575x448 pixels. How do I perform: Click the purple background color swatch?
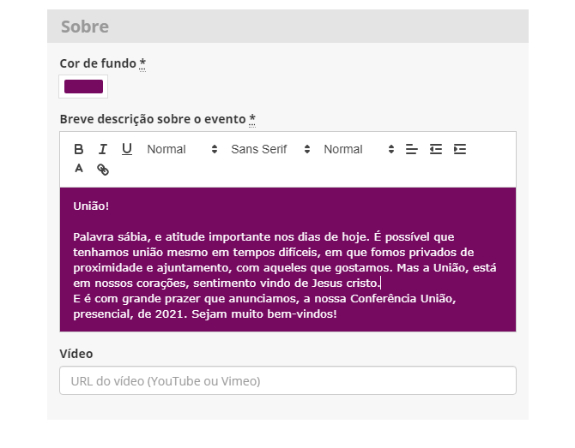(x=83, y=87)
